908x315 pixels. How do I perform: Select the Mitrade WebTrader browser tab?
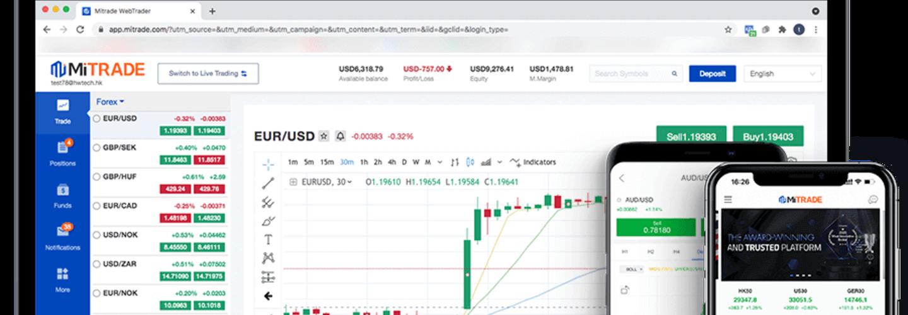pos(139,11)
